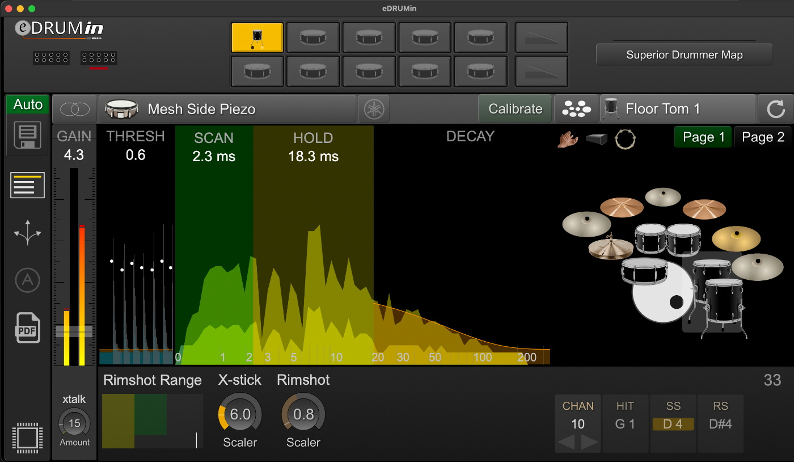Open the Floor Tom 1 instrument dropdown
Image resolution: width=794 pixels, height=462 pixels.
point(678,109)
